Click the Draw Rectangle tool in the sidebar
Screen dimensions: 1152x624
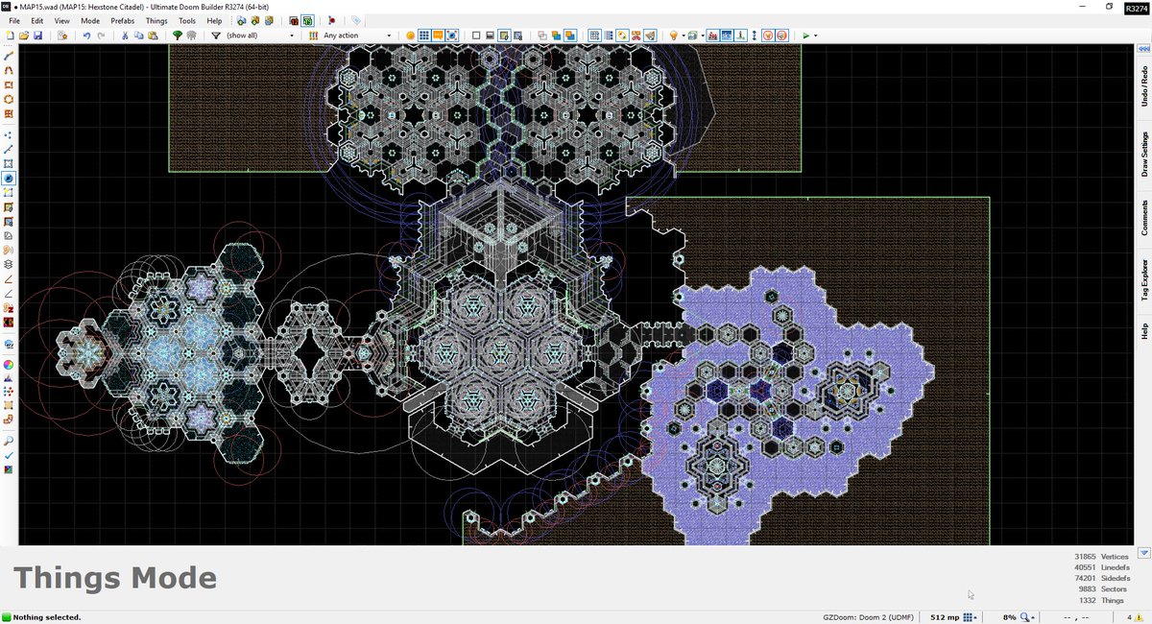coord(9,84)
